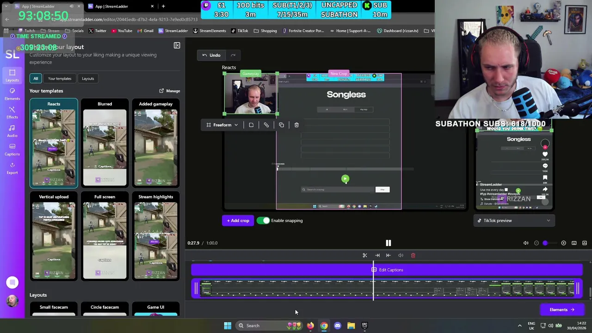
Task: Delete the crop with the toolbar trash icon
Action: [x=296, y=125]
